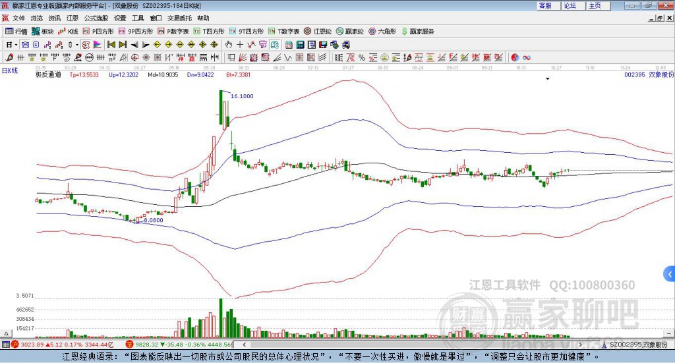Click the 16.1000 high price label
The width and height of the screenshot is (675, 363).
tap(242, 96)
